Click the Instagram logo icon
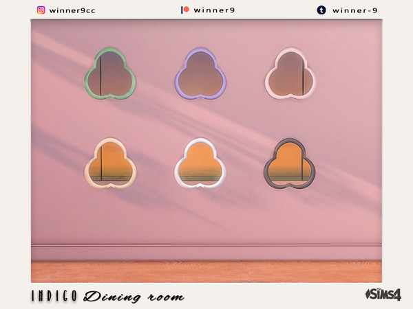Image resolution: width=413 pixels, height=309 pixels. tap(41, 10)
